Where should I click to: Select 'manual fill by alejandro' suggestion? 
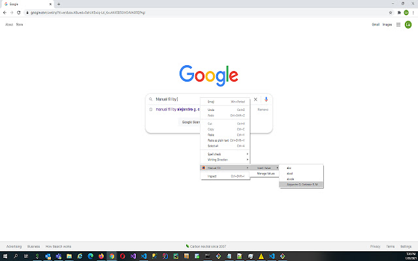pyautogui.click(x=177, y=110)
